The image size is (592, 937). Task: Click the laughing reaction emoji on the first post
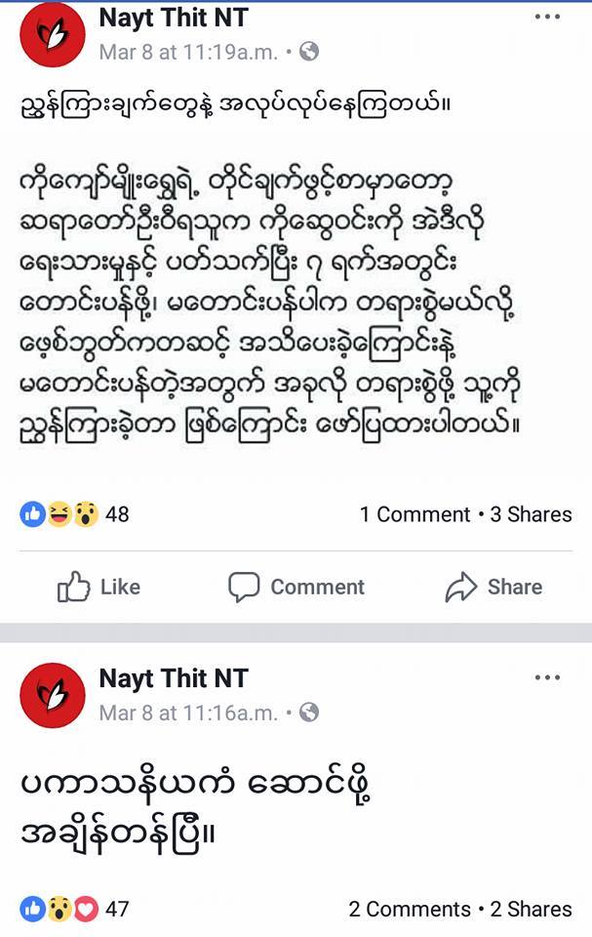(x=59, y=514)
